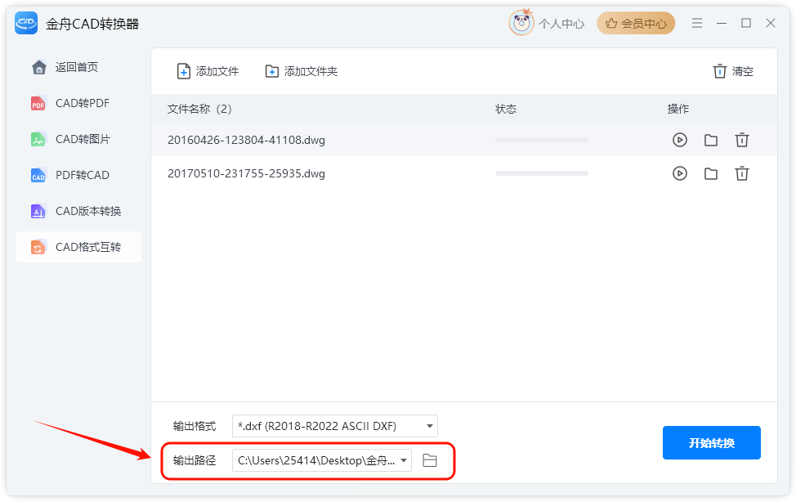The image size is (796, 502).
Task: Expand the 输出路径 dropdown arrow
Action: [x=404, y=460]
